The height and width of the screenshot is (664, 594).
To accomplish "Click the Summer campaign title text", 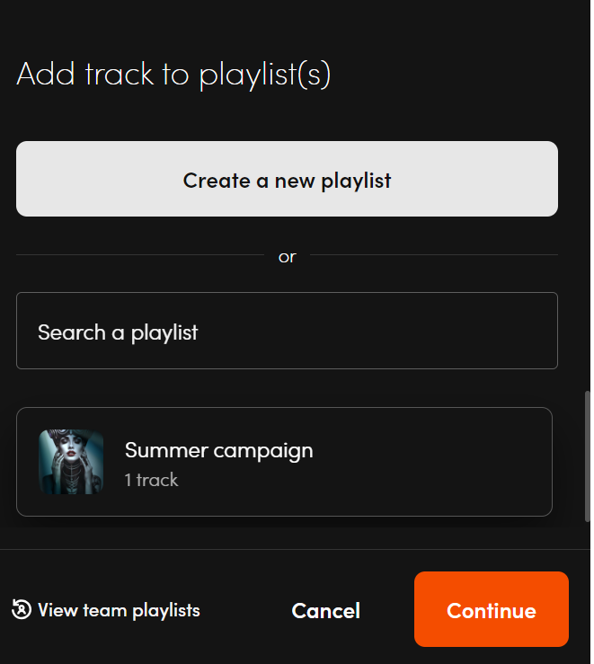I will (x=219, y=450).
